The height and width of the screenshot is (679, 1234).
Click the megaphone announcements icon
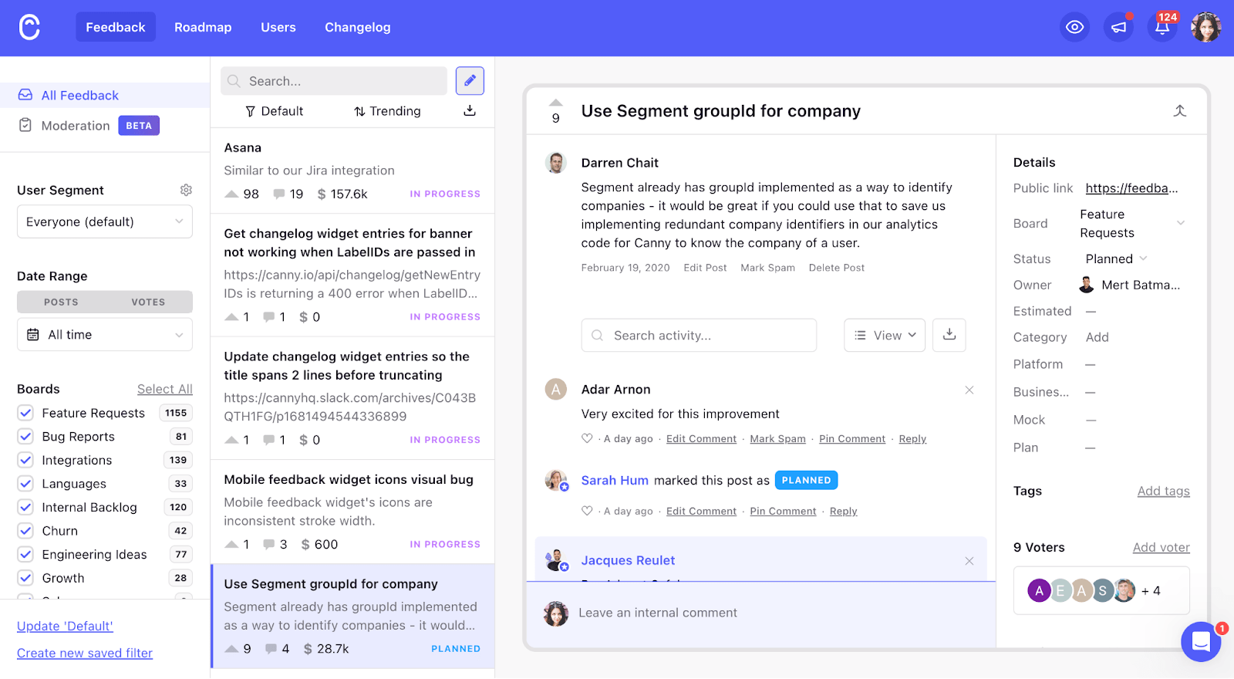(x=1118, y=28)
